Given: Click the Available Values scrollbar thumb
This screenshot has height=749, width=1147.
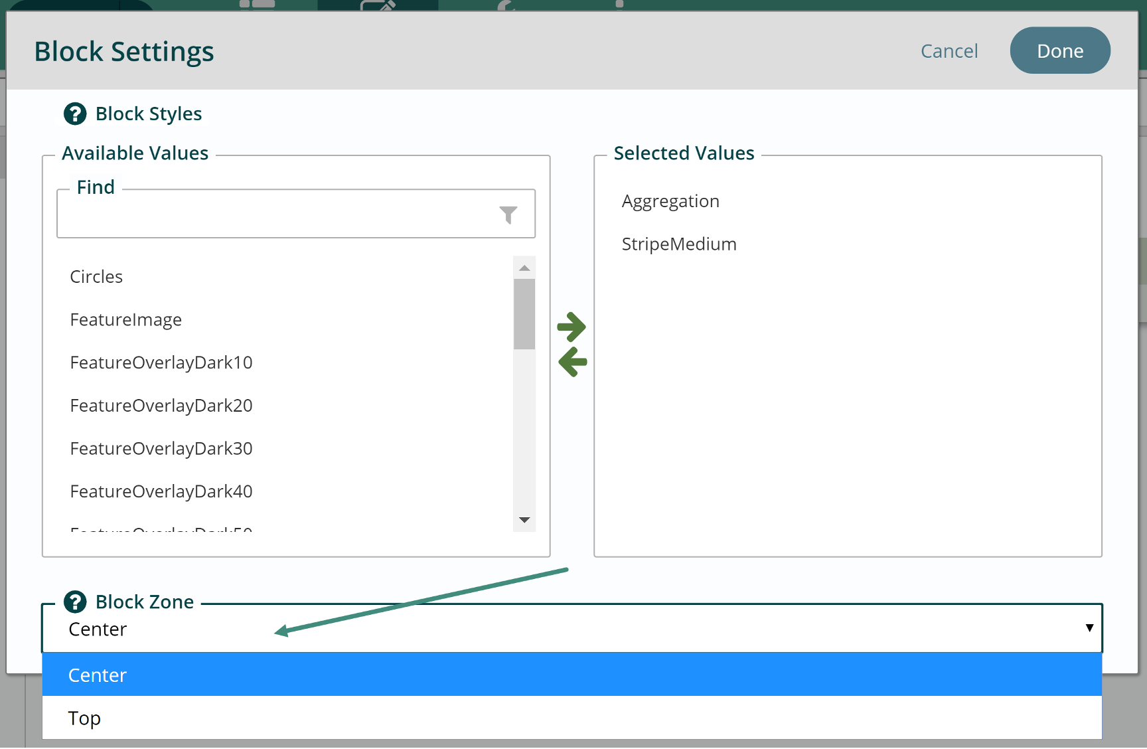Looking at the screenshot, I should pyautogui.click(x=524, y=314).
